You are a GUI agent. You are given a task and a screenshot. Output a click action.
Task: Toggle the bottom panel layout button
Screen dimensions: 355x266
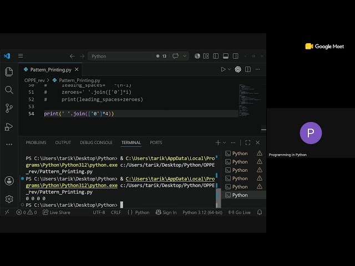point(226,56)
